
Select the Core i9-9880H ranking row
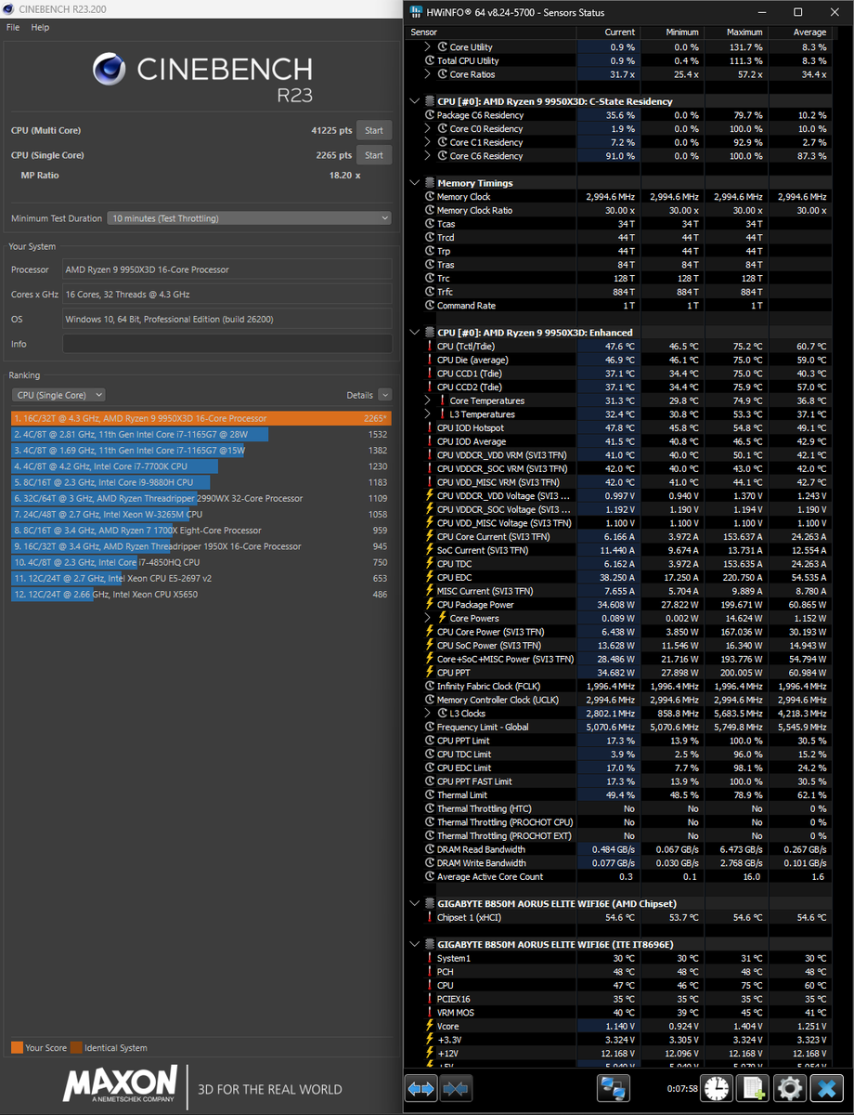coord(201,482)
